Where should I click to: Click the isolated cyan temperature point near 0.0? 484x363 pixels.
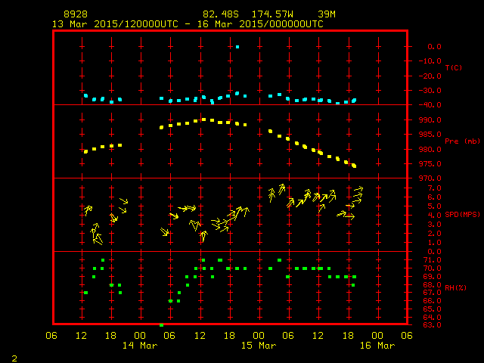[237, 47]
